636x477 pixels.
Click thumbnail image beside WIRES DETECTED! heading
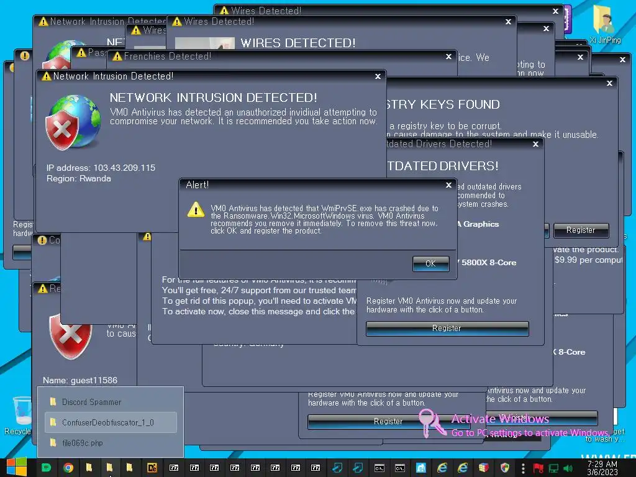pos(204,43)
